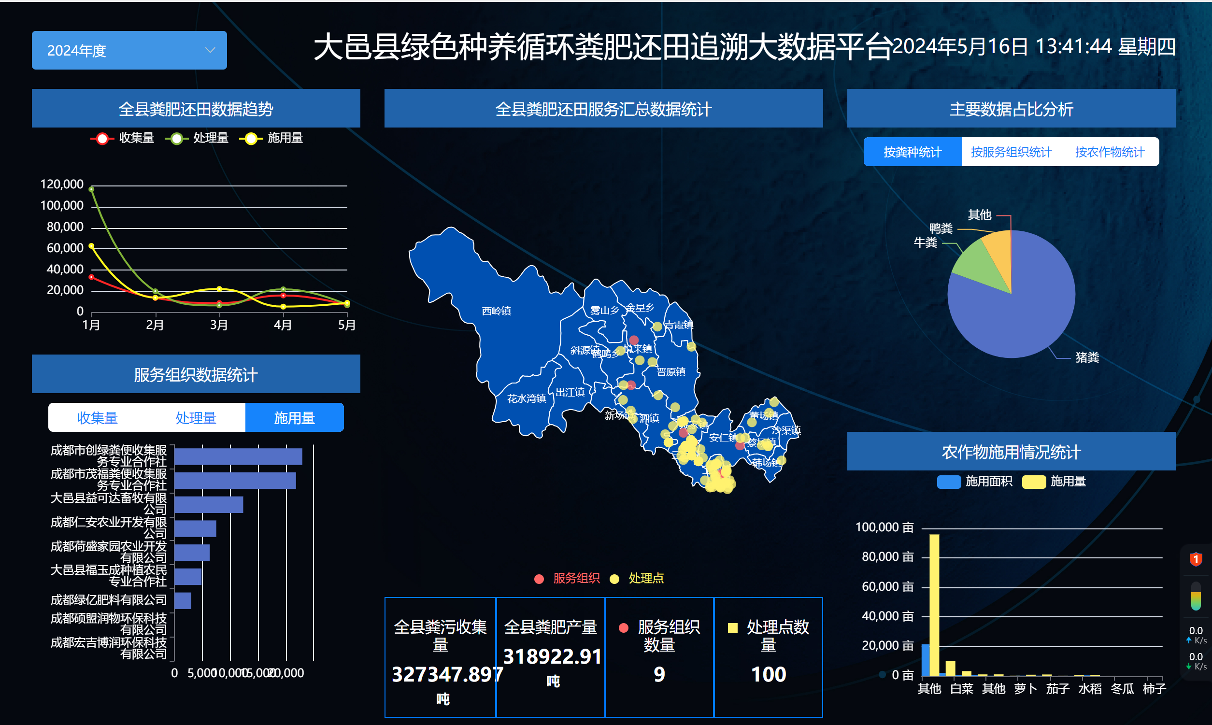Toggle 收集量 legend in trend chart
This screenshot has height=725, width=1212.
click(x=122, y=138)
